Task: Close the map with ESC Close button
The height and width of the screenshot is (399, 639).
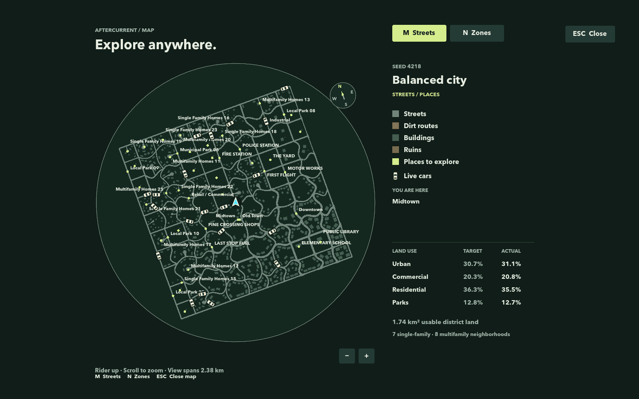Action: 590,34
